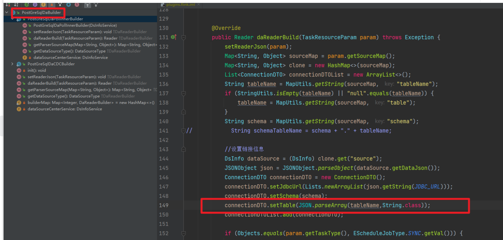Click the lock icon to show non-public members
Screen dimensions: 503x240
point(52,5)
